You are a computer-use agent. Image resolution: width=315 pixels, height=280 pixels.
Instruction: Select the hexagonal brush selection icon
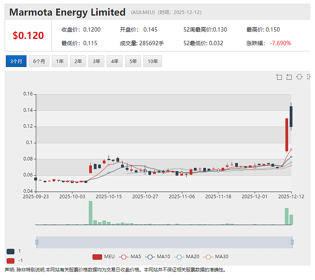click(299, 77)
